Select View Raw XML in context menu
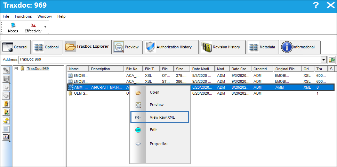The height and width of the screenshot is (167, 337). (160, 117)
